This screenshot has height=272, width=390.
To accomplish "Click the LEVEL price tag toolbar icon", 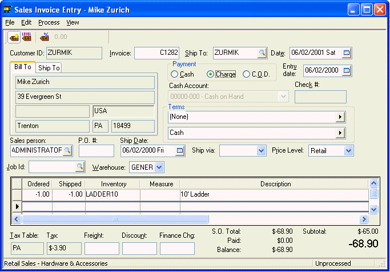I will pyautogui.click(x=26, y=37).
